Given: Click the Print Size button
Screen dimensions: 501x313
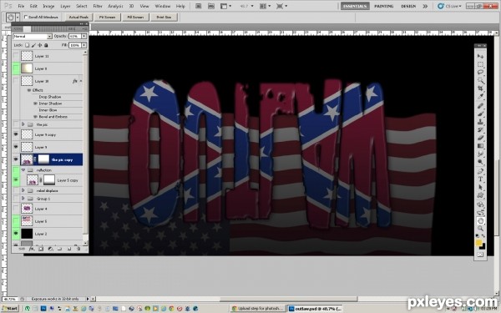Looking at the screenshot, I should [x=164, y=17].
